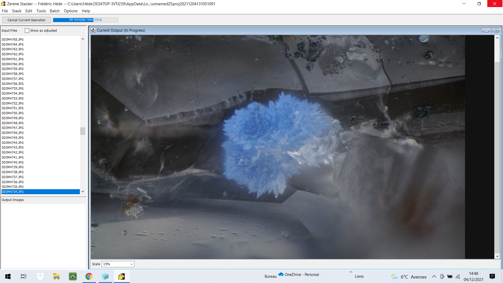Open the Windows notification center icon
Image resolution: width=503 pixels, height=283 pixels.
coord(492,276)
